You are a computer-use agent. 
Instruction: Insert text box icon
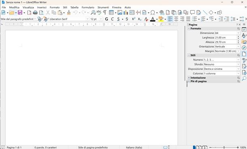(x=132, y=13)
